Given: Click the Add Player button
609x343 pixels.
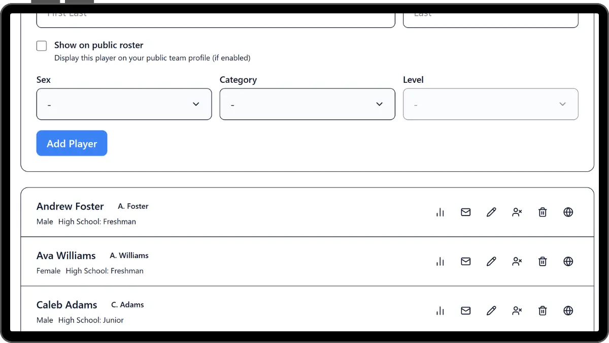Looking at the screenshot, I should pos(72,143).
